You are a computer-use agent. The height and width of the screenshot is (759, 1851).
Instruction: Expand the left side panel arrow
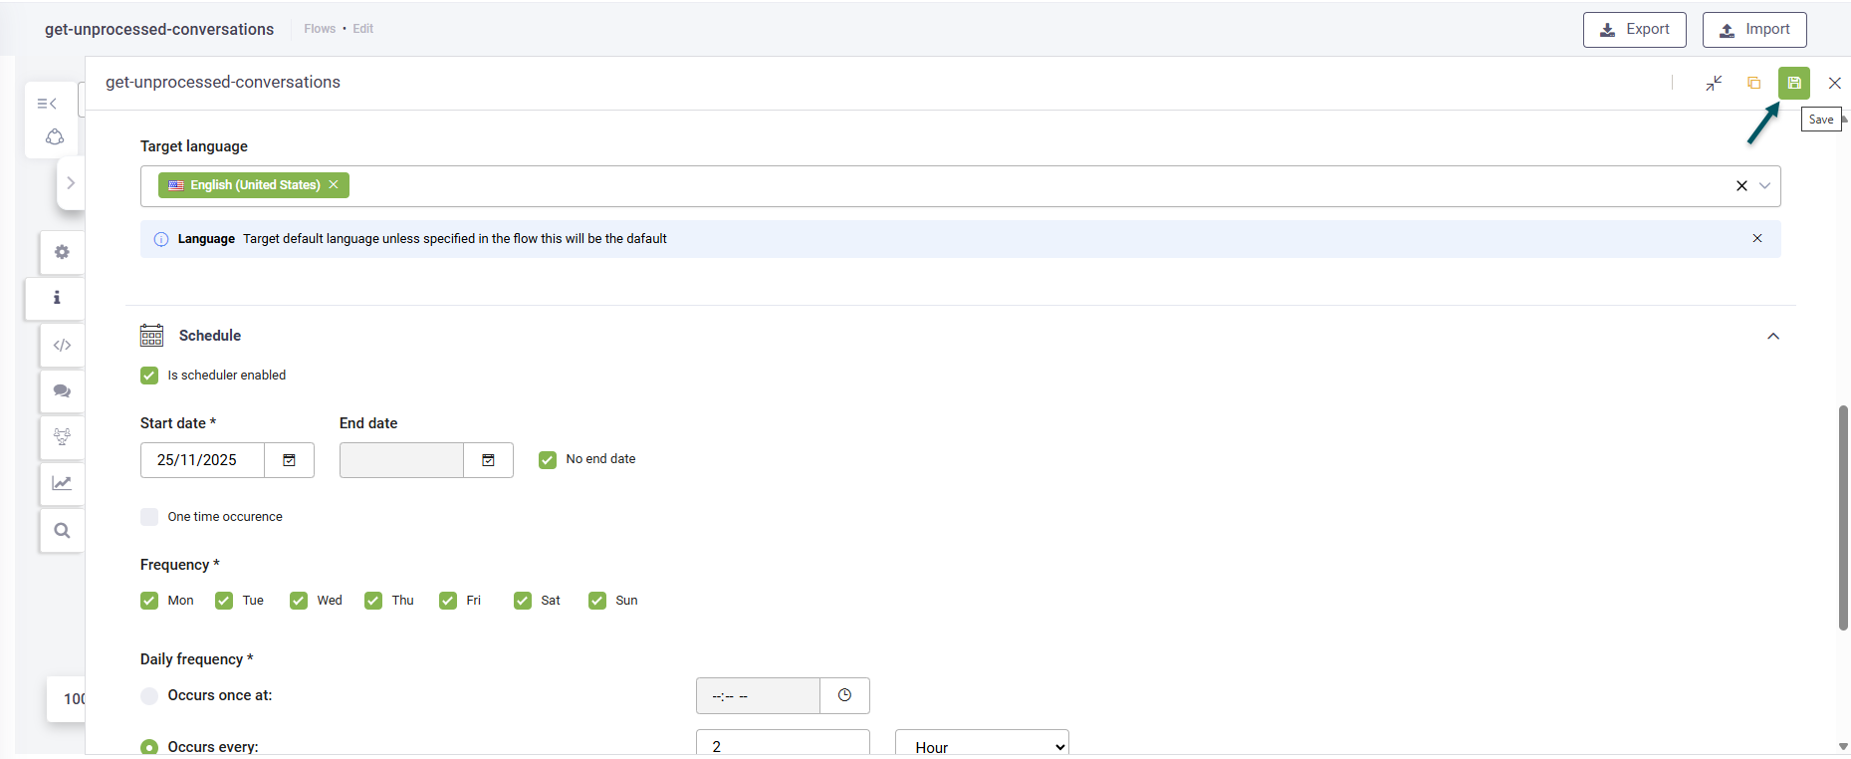71,183
